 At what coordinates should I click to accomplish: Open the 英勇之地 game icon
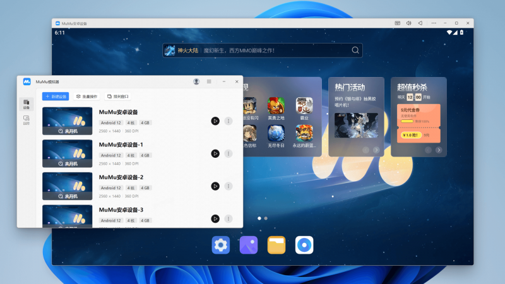(276, 105)
